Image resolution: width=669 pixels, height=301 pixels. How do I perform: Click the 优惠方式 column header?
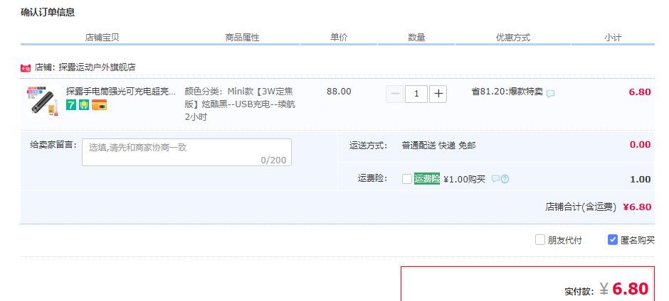pyautogui.click(x=513, y=38)
